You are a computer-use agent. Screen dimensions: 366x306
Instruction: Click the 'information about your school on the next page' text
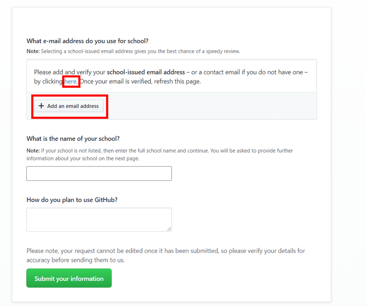[83, 158]
